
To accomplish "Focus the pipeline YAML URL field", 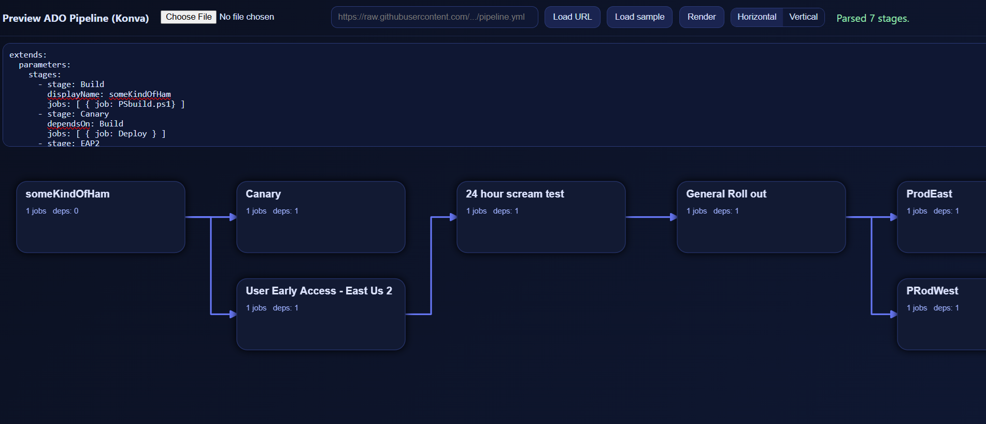I will point(434,17).
